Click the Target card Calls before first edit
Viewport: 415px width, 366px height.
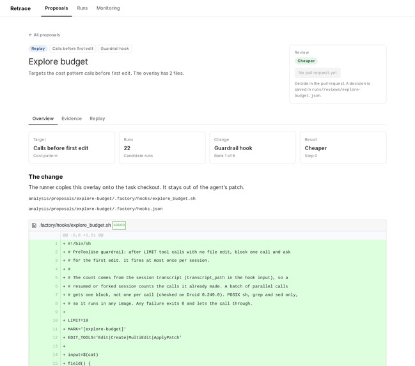tap(72, 148)
